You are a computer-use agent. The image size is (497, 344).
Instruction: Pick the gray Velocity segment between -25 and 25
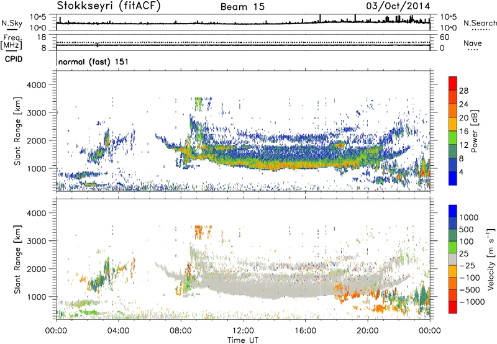point(453,260)
